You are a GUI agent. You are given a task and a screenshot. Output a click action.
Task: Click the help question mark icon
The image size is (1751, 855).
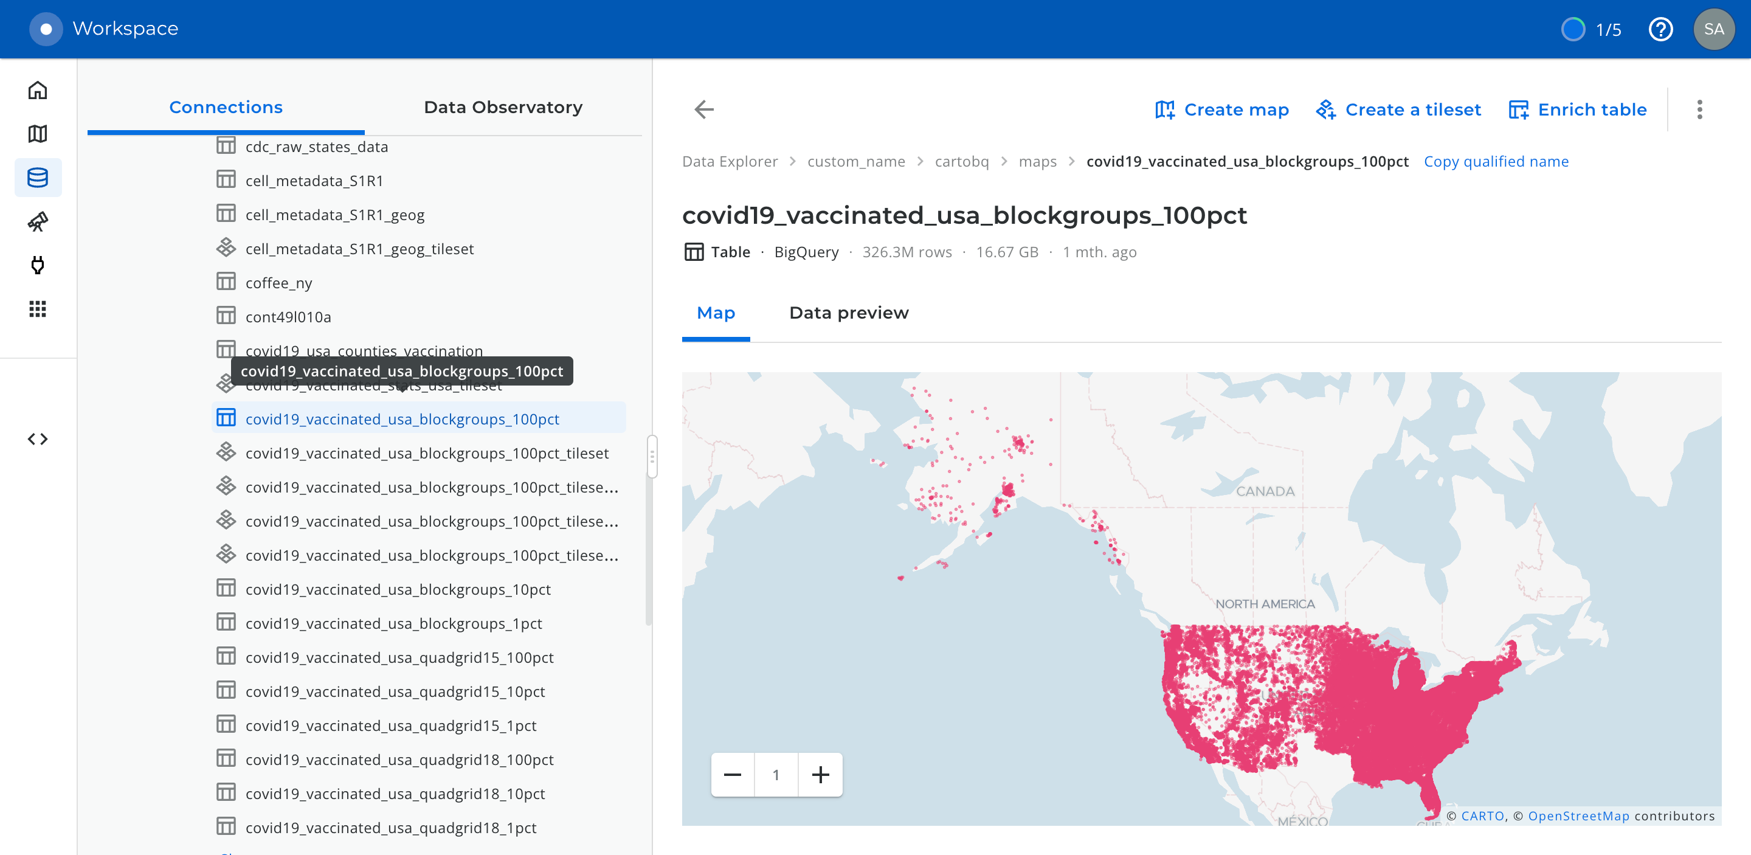tap(1660, 29)
